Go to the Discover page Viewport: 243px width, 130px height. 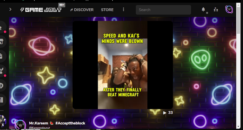(x=82, y=10)
